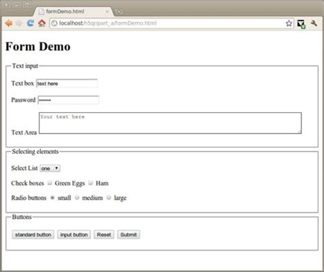Open the Select List dropdown
This screenshot has height=272, width=324.
pos(50,168)
